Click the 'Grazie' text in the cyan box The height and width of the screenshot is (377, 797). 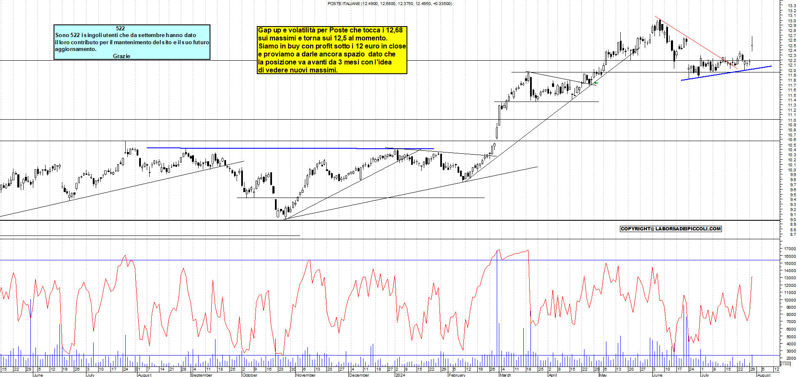(x=121, y=56)
